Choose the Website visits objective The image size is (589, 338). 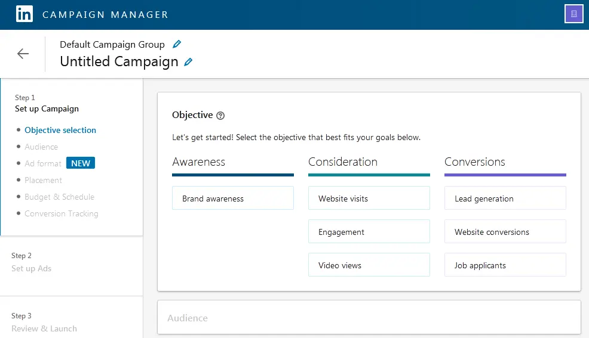pyautogui.click(x=369, y=199)
